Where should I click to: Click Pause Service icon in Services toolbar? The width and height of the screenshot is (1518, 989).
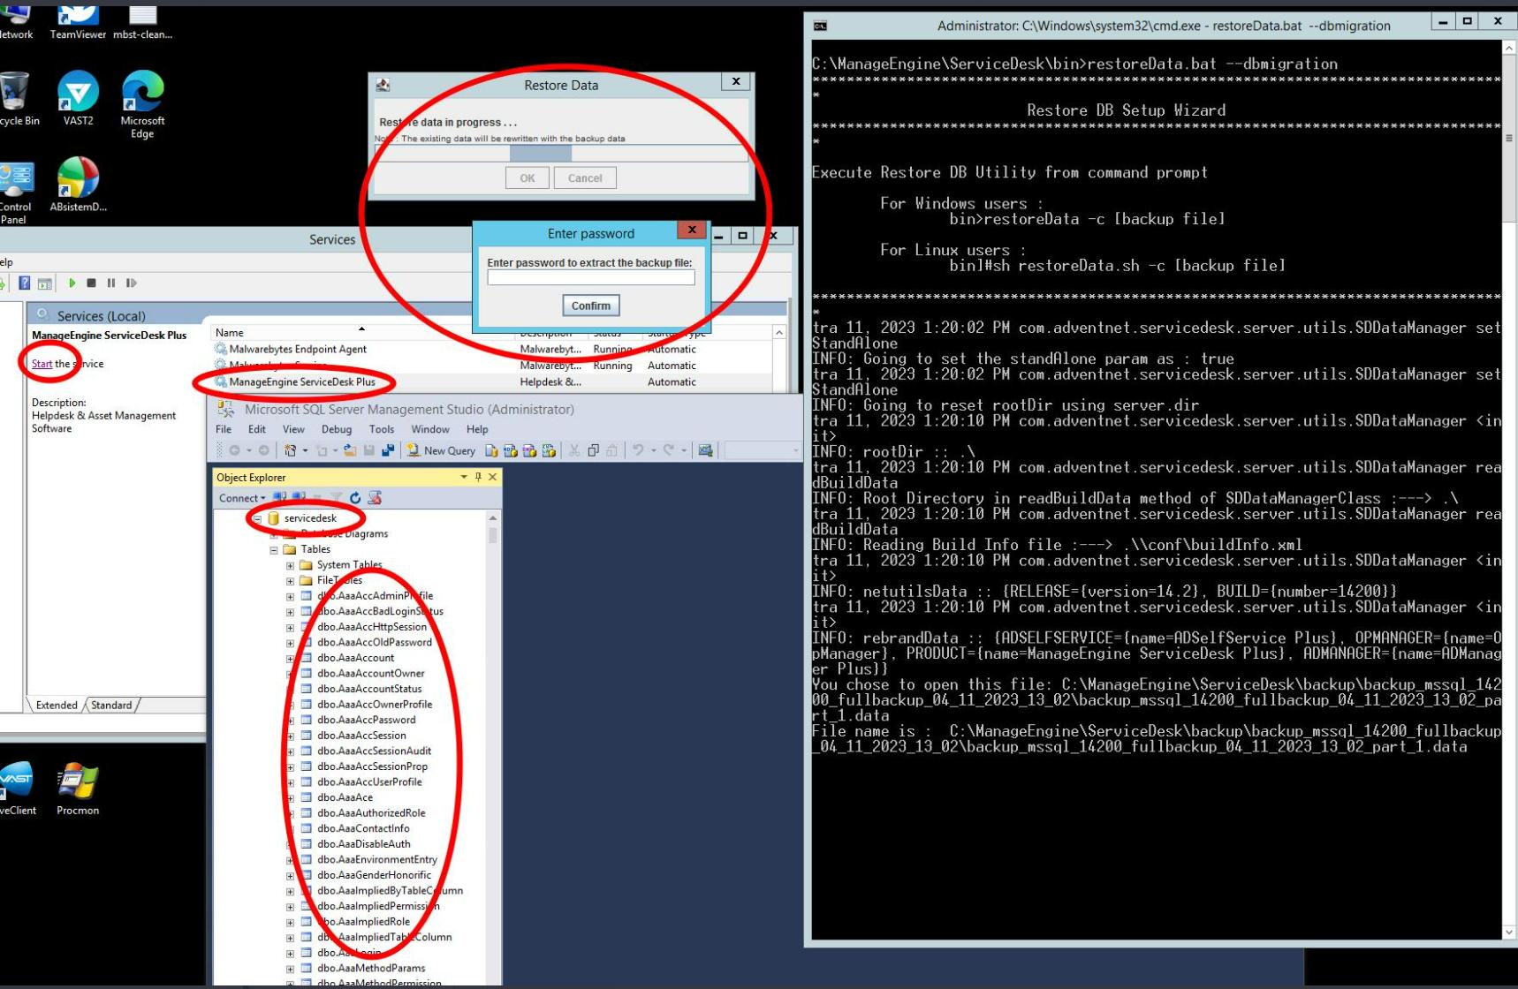(x=111, y=283)
